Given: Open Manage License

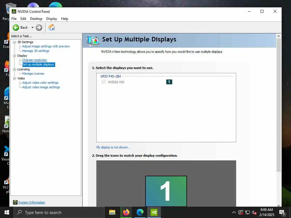Looking at the screenshot, I should [33, 74].
